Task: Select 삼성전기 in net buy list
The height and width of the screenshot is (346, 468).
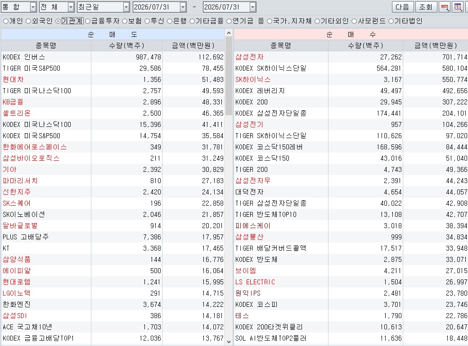Action: (351, 125)
